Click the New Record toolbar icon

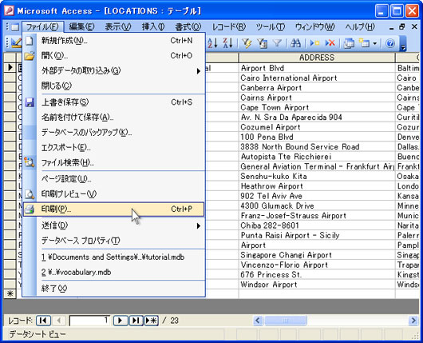(314, 43)
